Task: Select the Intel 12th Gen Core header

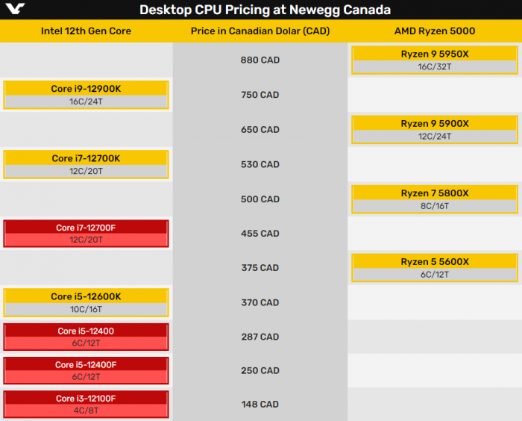Action: [x=86, y=31]
